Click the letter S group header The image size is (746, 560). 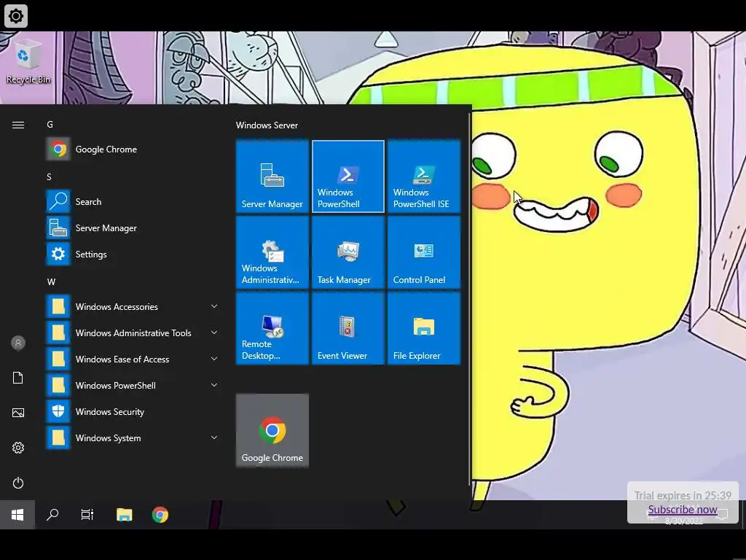(x=49, y=176)
